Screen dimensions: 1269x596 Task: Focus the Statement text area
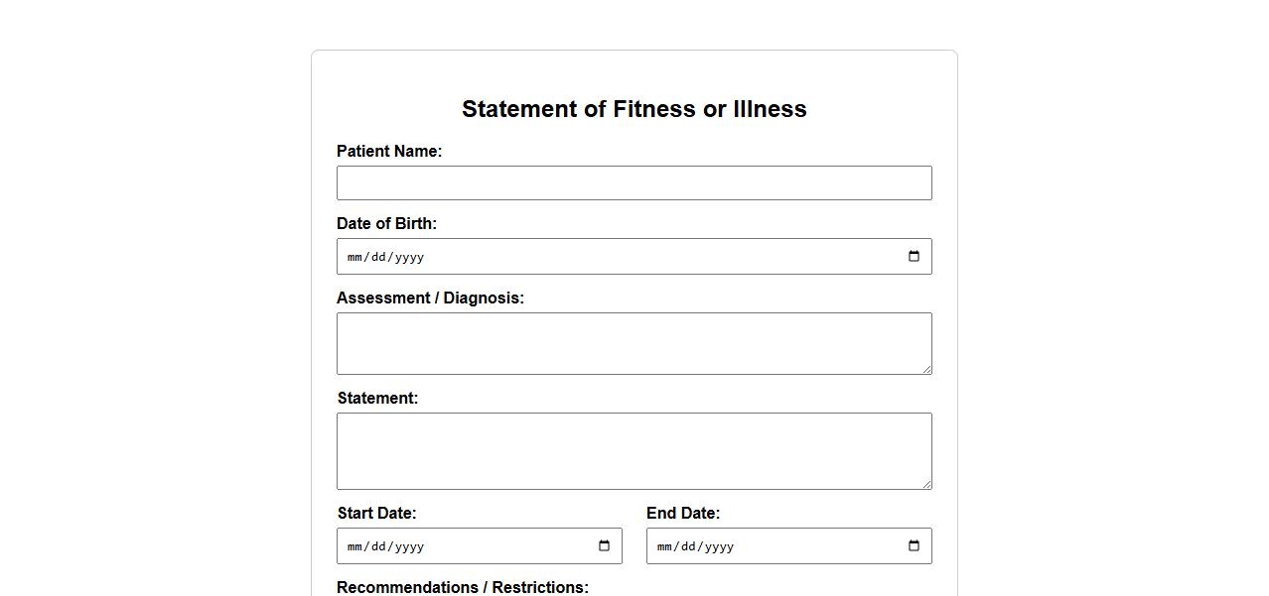634,450
